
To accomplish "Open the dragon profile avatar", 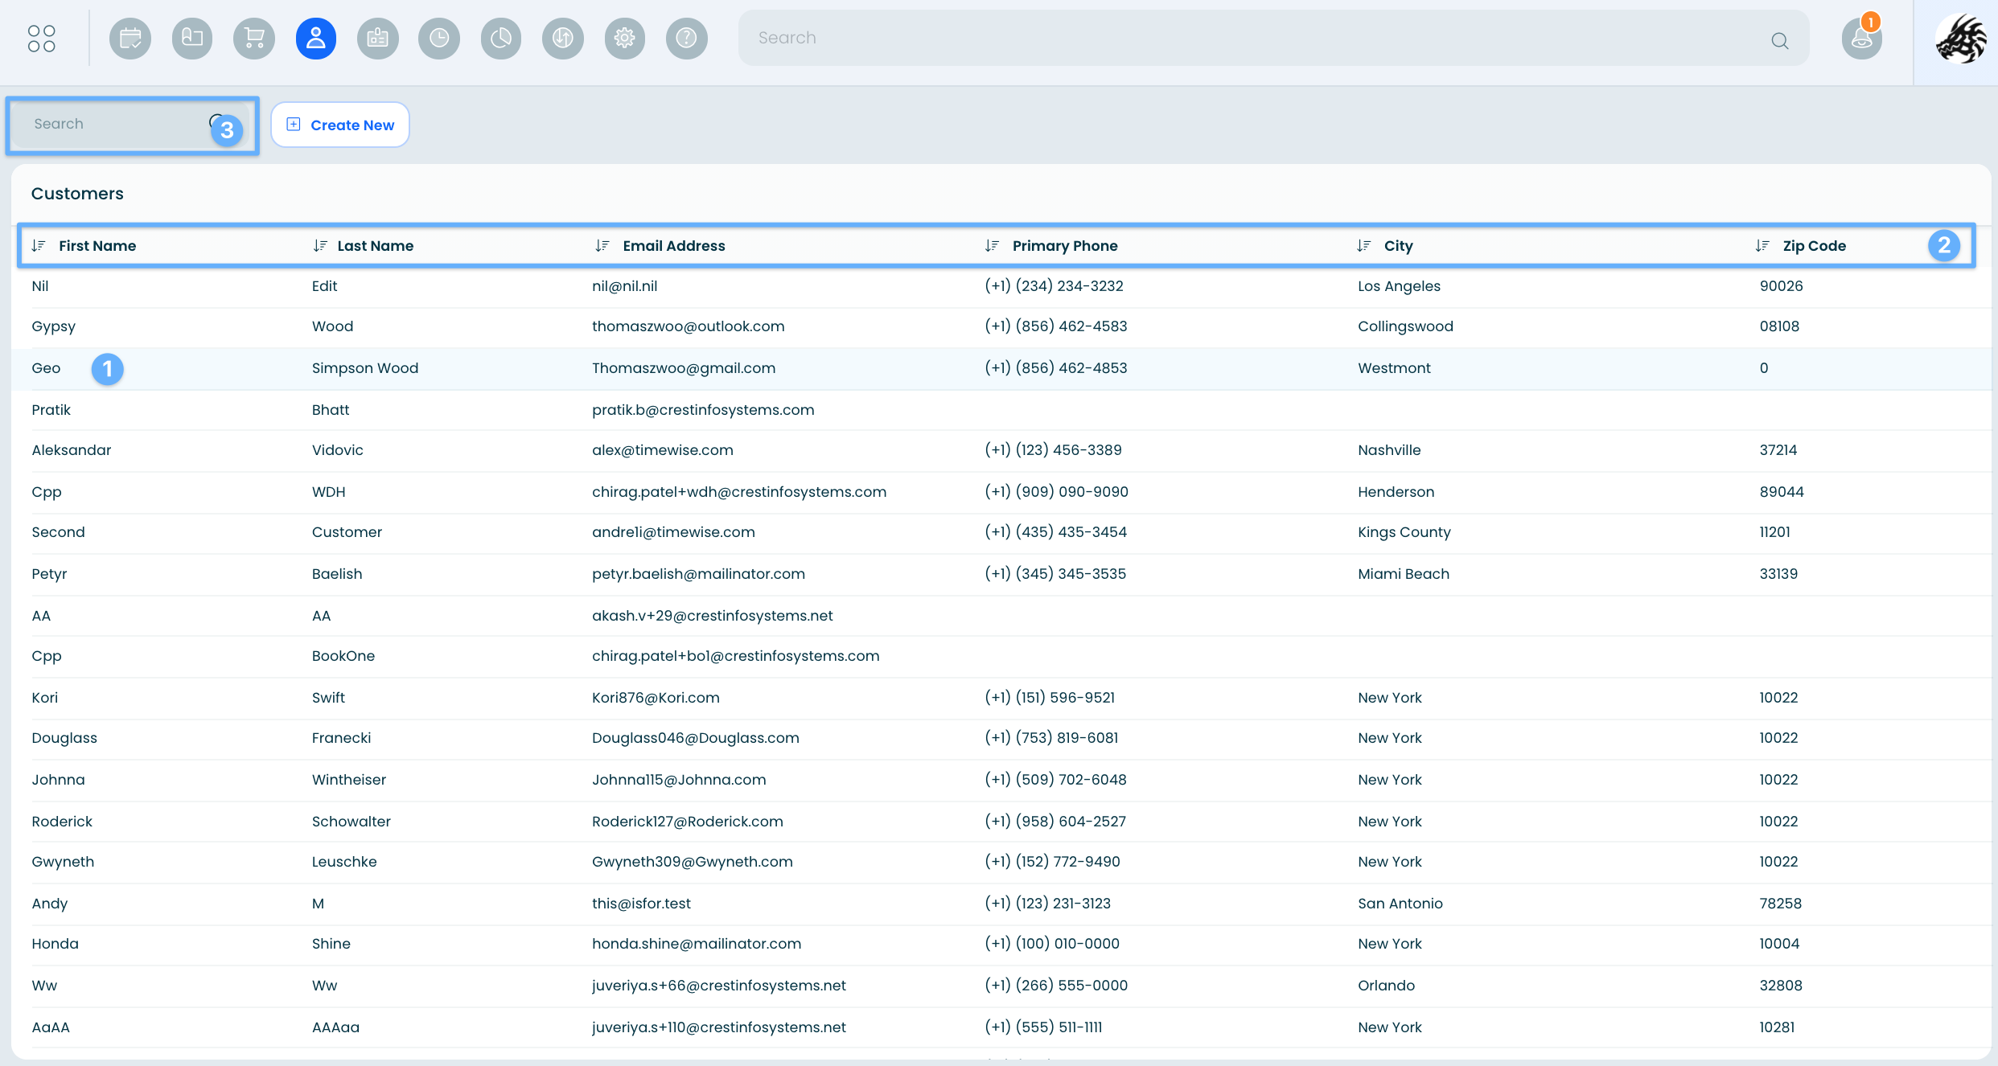I will tap(1959, 38).
